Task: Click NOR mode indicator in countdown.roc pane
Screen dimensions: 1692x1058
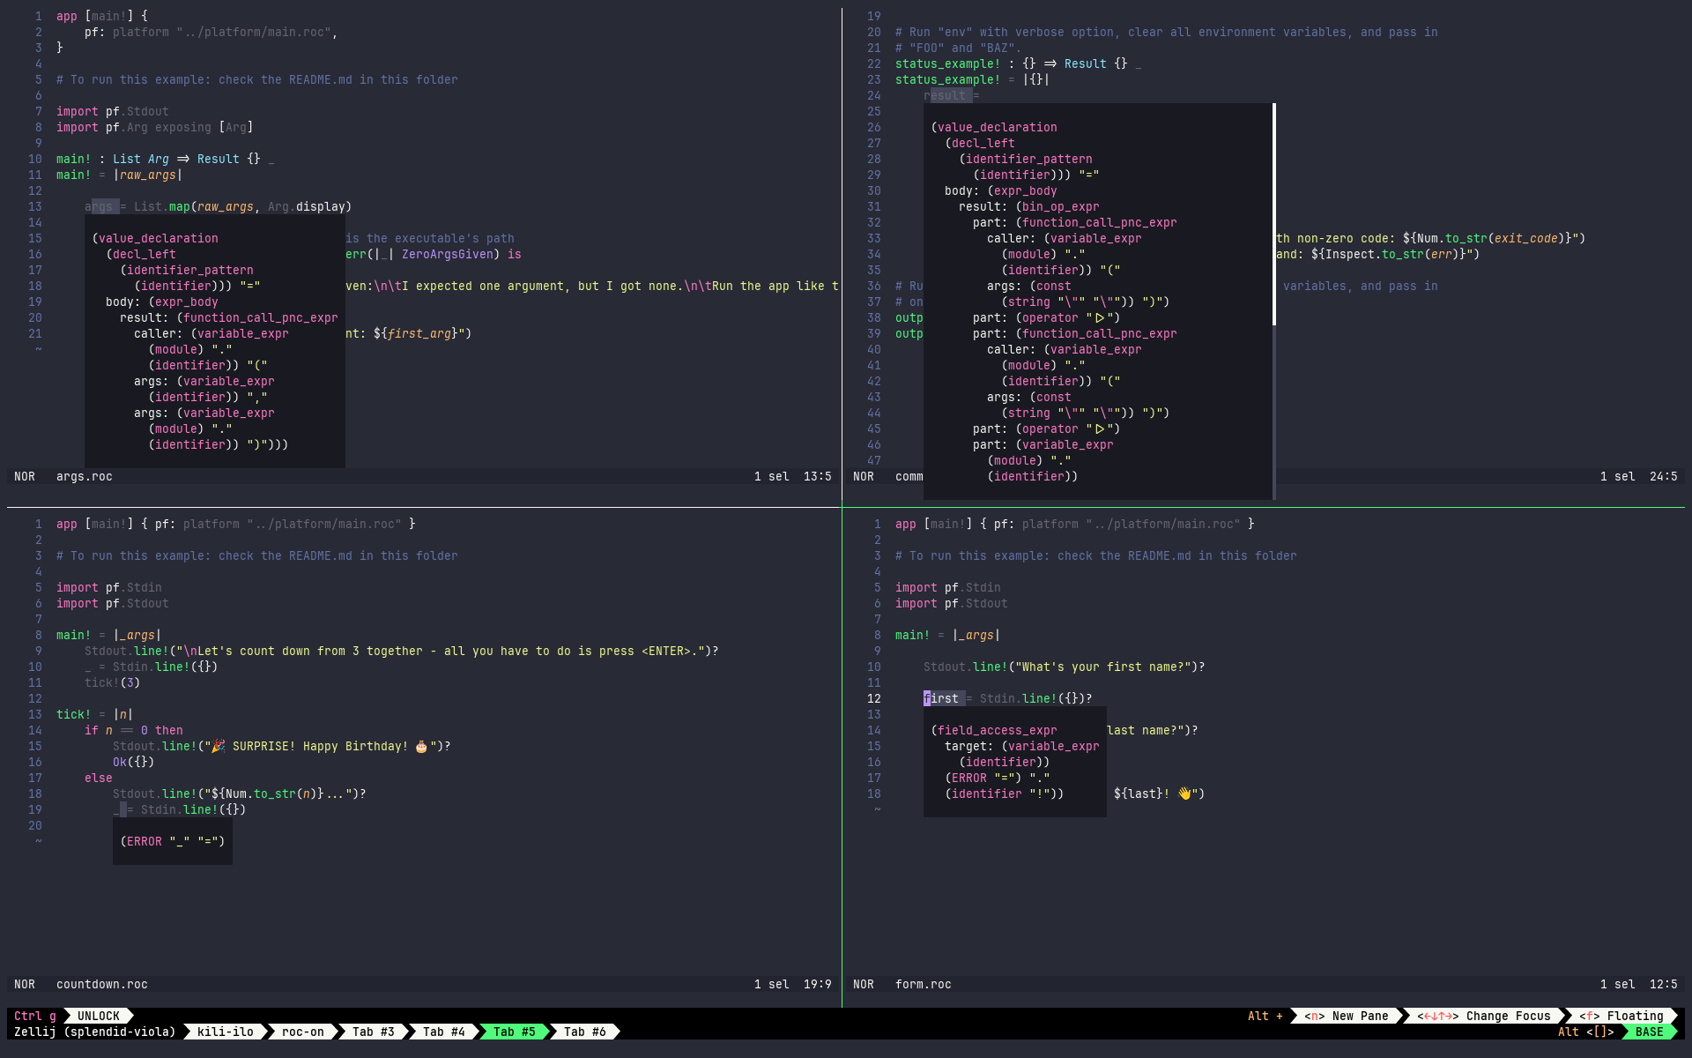Action: (x=25, y=984)
